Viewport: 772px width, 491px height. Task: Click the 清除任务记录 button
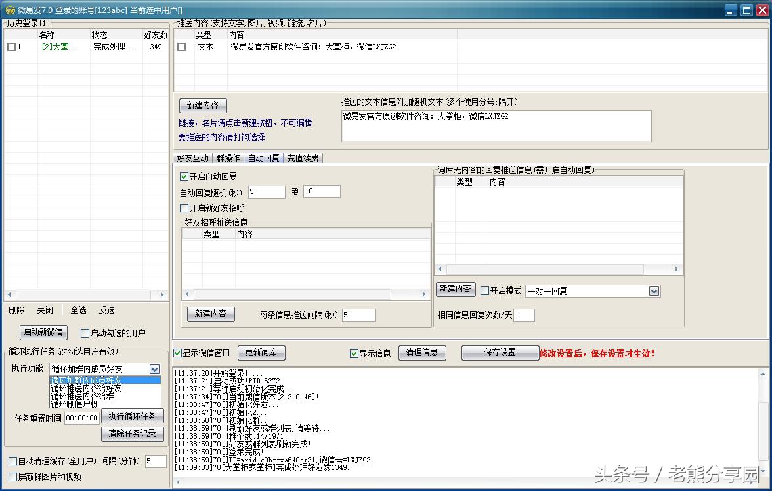[132, 433]
